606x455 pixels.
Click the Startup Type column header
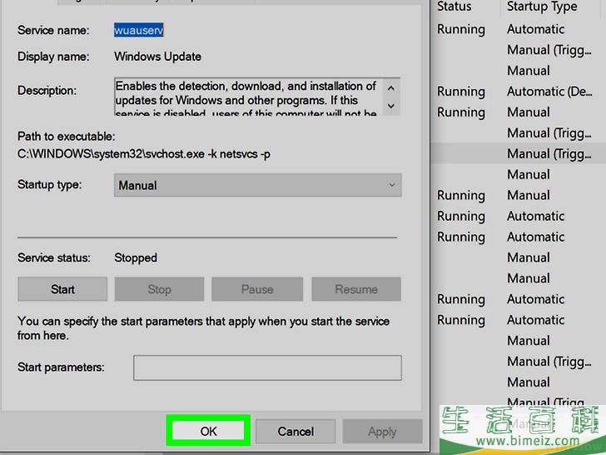click(x=542, y=7)
